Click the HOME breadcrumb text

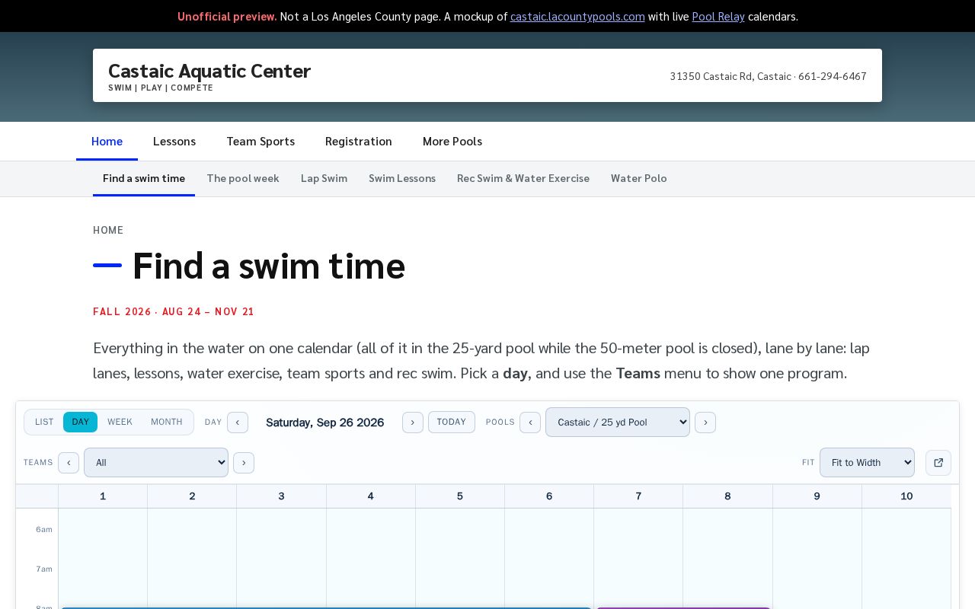(108, 230)
